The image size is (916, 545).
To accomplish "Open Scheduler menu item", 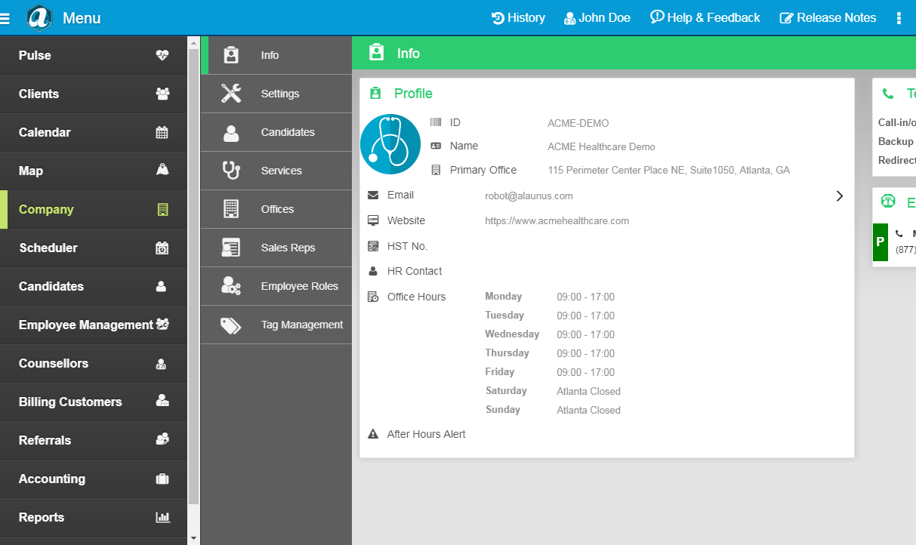I will 94,248.
